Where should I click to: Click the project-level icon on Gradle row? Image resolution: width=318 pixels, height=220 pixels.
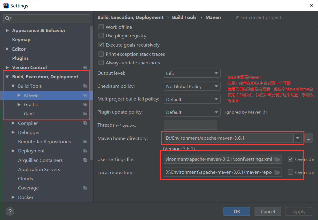(85, 104)
